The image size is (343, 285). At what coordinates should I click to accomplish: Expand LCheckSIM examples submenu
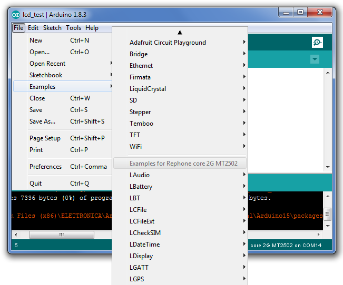(x=180, y=233)
